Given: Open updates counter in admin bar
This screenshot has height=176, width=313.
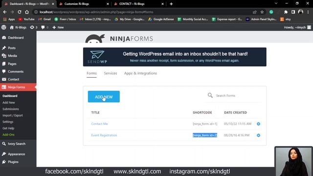Looking at the screenshot, I should tap(34, 27).
